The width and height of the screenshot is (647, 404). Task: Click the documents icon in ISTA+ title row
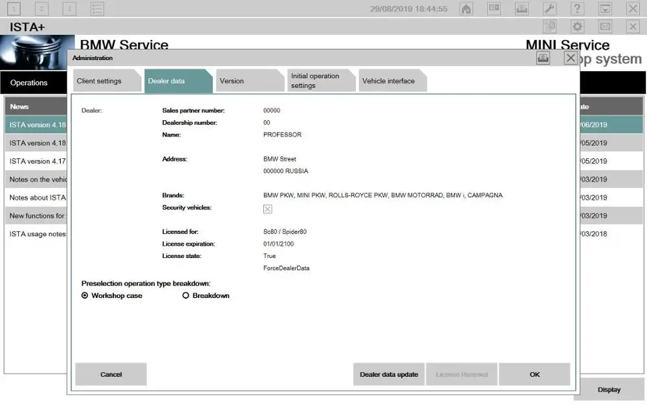[549, 27]
